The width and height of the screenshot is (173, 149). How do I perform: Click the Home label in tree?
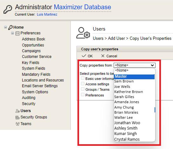tap(18, 27)
